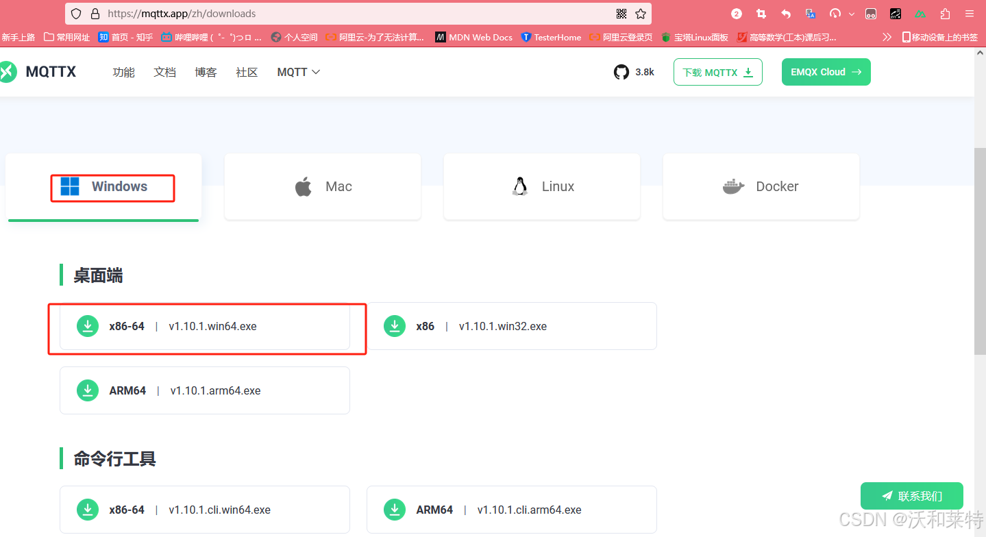The image size is (986, 537).
Task: Click the EMQX Cloud button
Action: tap(826, 72)
